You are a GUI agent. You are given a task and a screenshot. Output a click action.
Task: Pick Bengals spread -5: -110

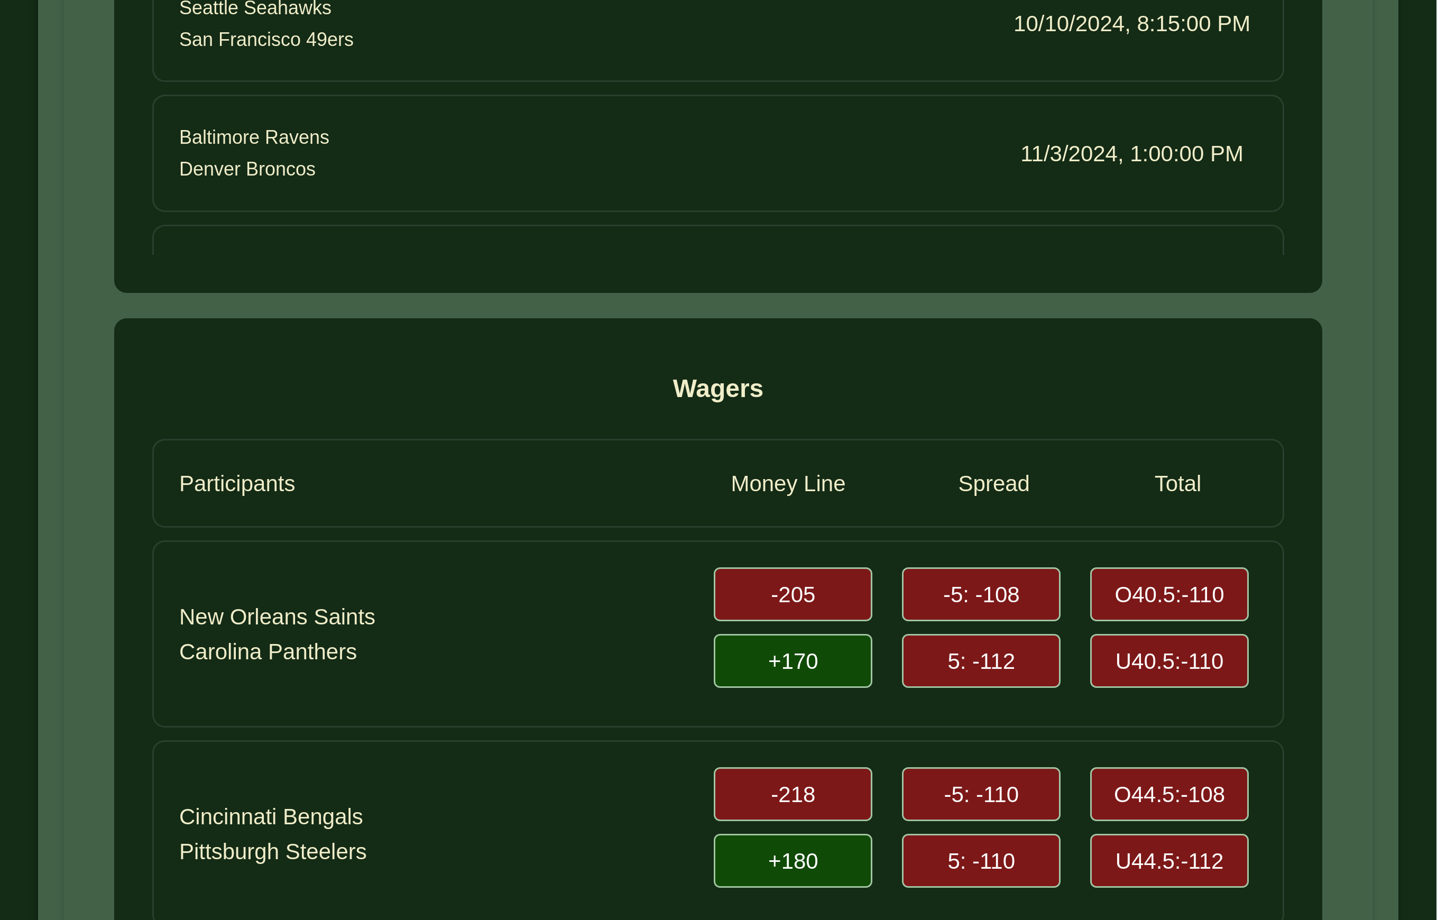click(981, 794)
